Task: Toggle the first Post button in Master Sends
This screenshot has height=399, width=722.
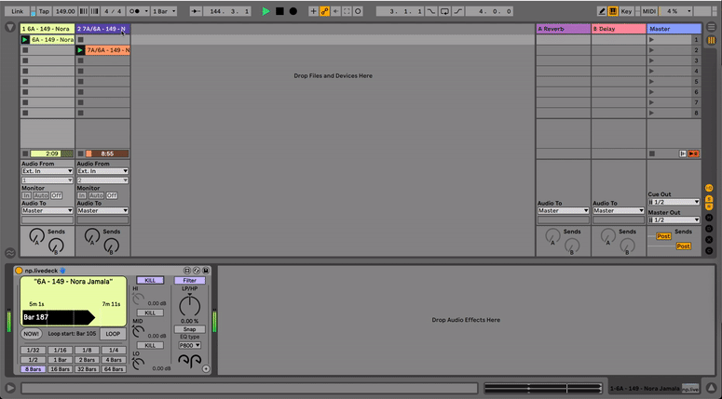Action: (x=663, y=236)
